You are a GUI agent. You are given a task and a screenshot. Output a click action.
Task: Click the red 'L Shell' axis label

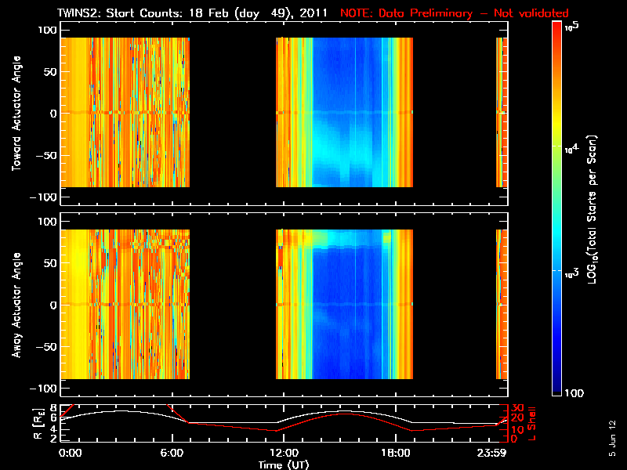coord(531,424)
